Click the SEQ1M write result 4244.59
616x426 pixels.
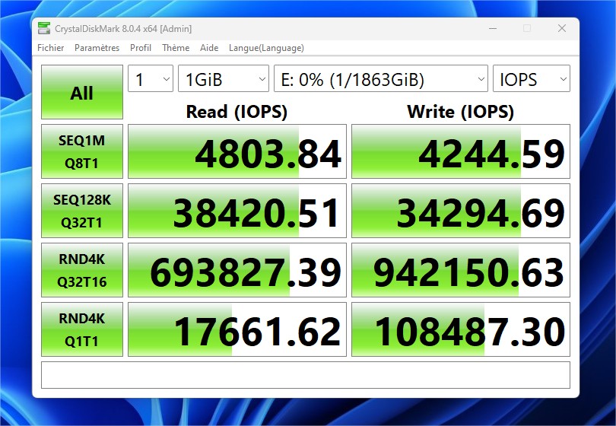(461, 151)
